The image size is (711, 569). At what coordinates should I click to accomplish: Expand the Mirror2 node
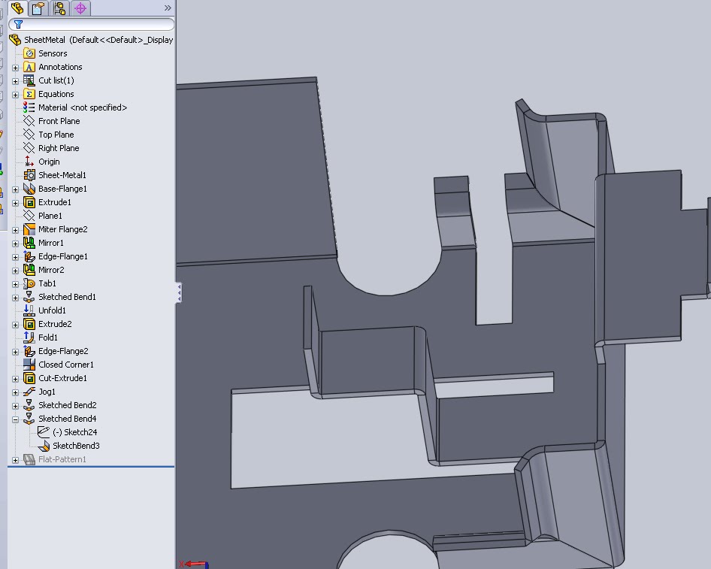click(16, 271)
